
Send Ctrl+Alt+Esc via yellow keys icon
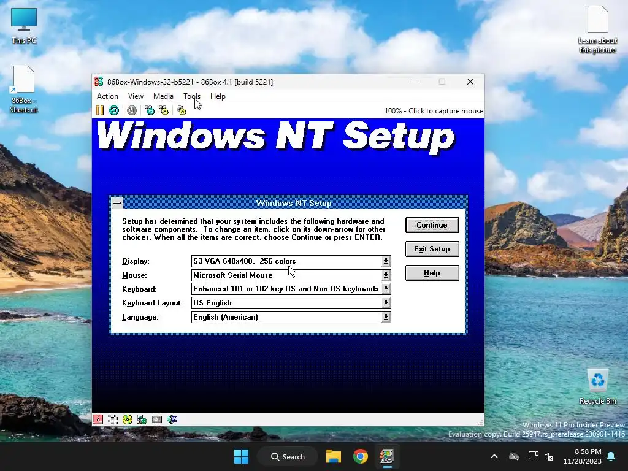pos(164,110)
